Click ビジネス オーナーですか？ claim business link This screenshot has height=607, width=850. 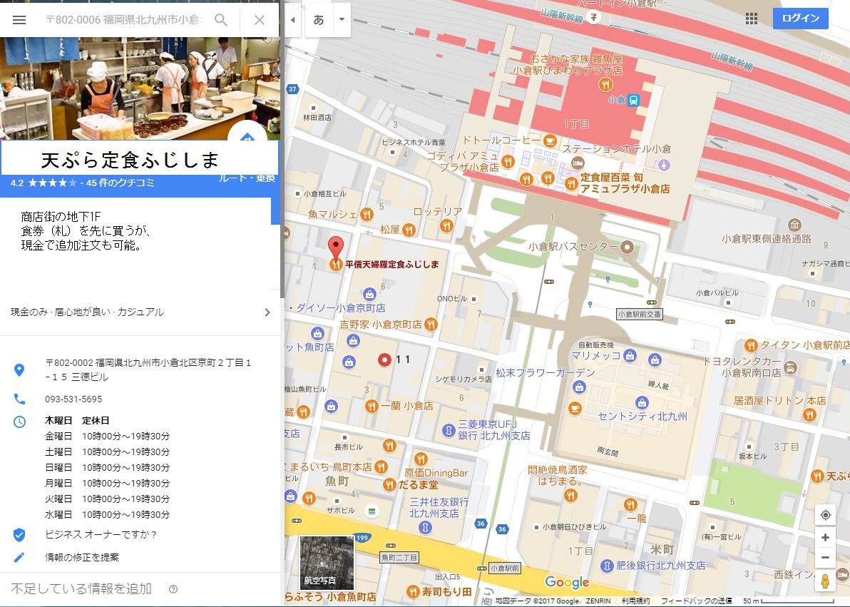point(101,534)
